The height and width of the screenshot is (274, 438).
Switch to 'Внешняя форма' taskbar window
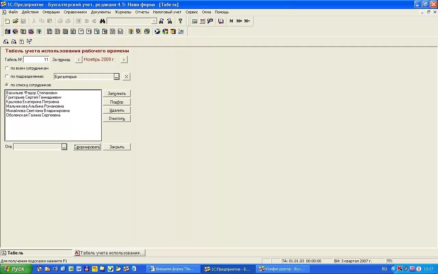(x=173, y=269)
